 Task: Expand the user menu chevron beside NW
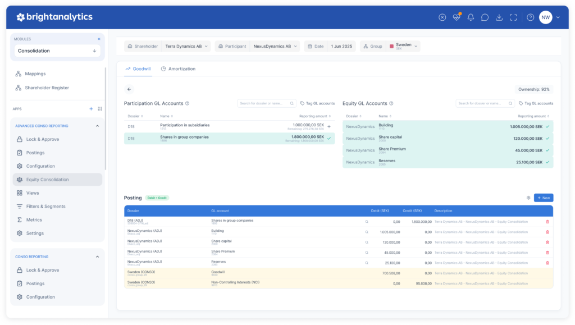click(558, 17)
